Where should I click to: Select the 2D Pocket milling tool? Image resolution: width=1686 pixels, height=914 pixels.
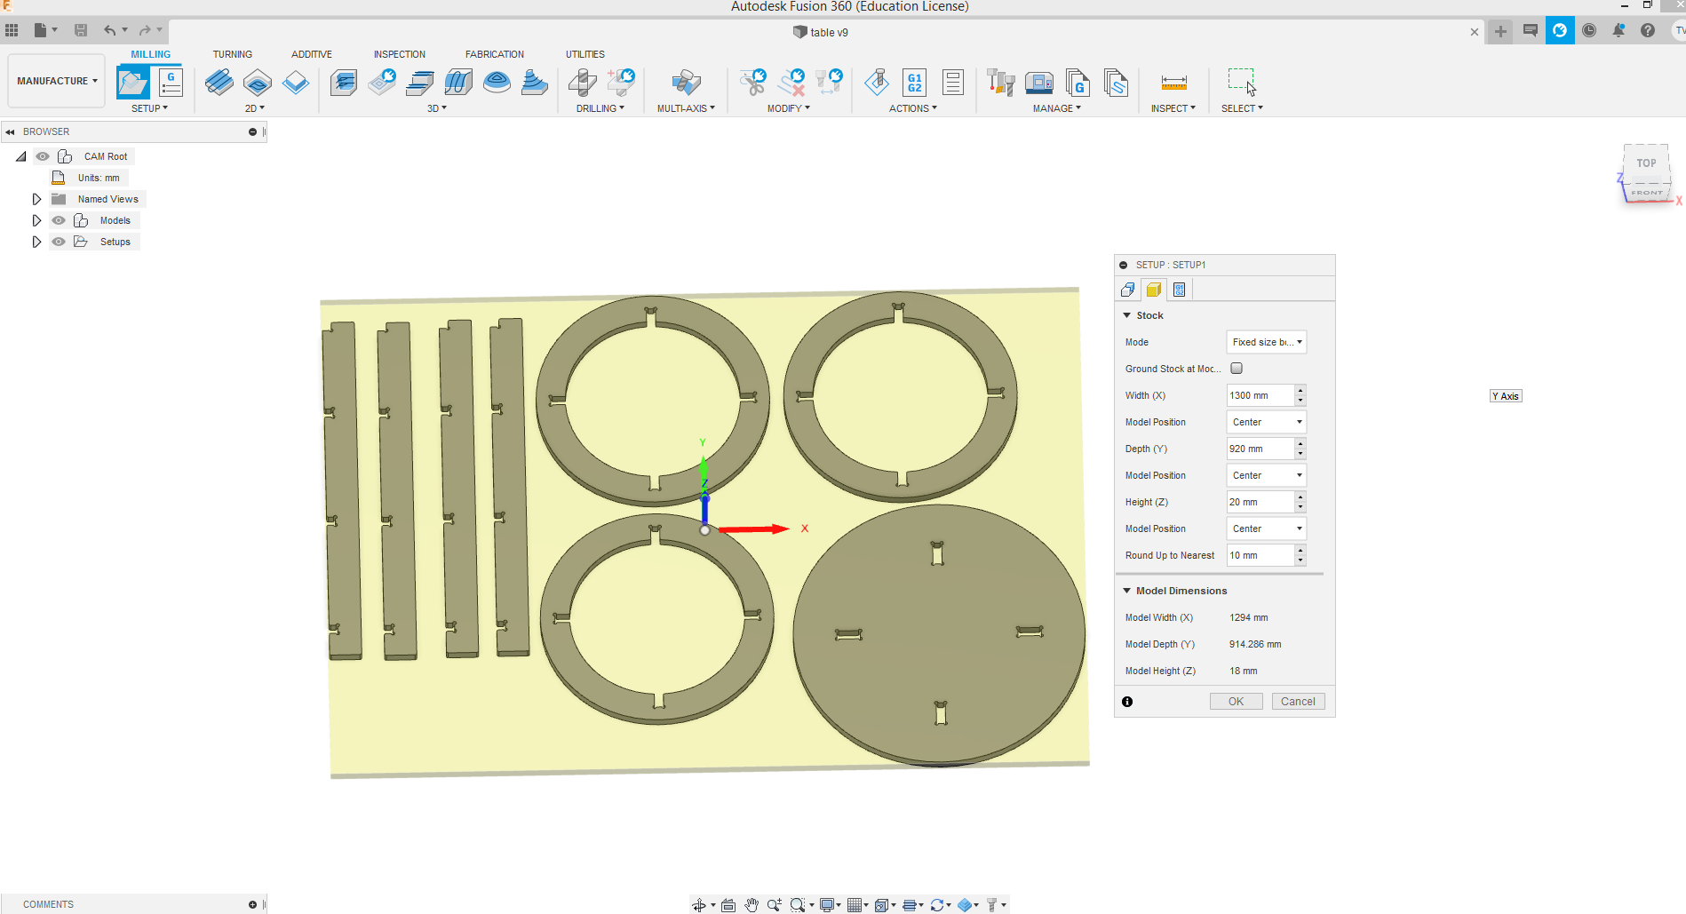click(x=257, y=83)
